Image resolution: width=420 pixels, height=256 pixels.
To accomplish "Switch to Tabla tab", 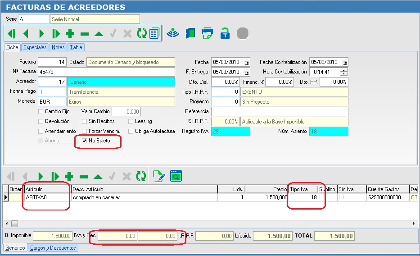I will (76, 47).
